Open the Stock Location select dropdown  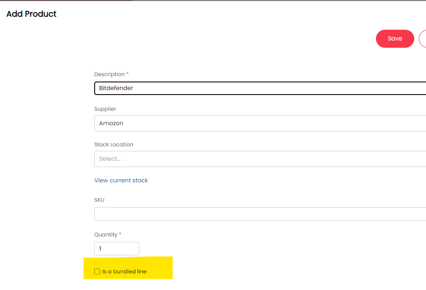(260, 159)
